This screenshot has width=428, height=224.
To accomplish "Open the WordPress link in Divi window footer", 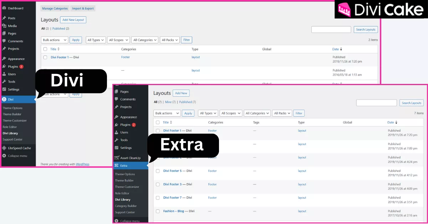I will [82, 164].
